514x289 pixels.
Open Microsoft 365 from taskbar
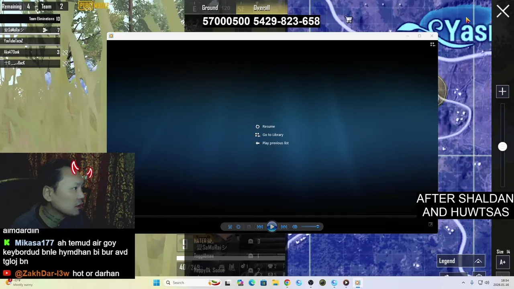coord(240,283)
